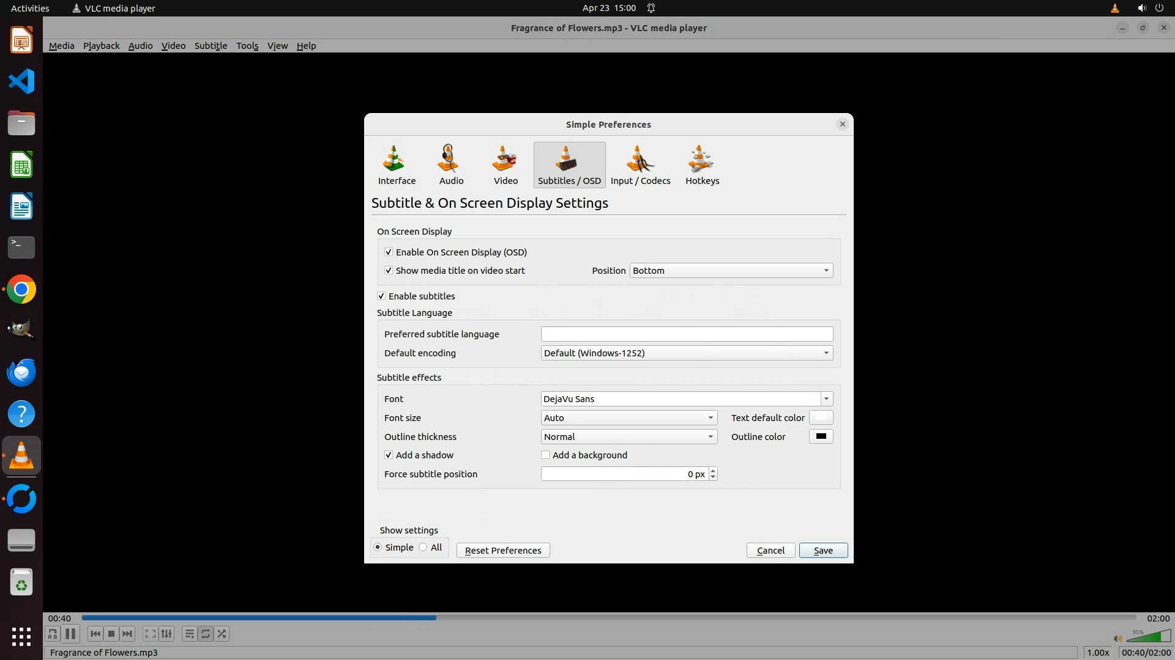
Task: Expand the Position dropdown showing Bottom
Action: (731, 270)
